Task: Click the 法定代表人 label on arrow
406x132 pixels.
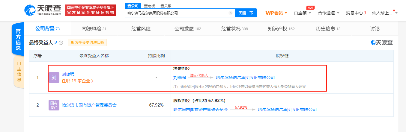Action: (199, 75)
